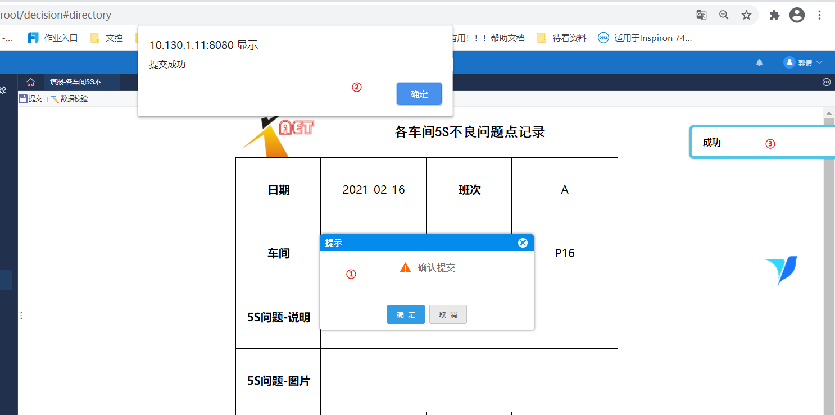The height and width of the screenshot is (415, 835).
Task: Open the 作业入口 bookmark
Action: tap(53, 38)
